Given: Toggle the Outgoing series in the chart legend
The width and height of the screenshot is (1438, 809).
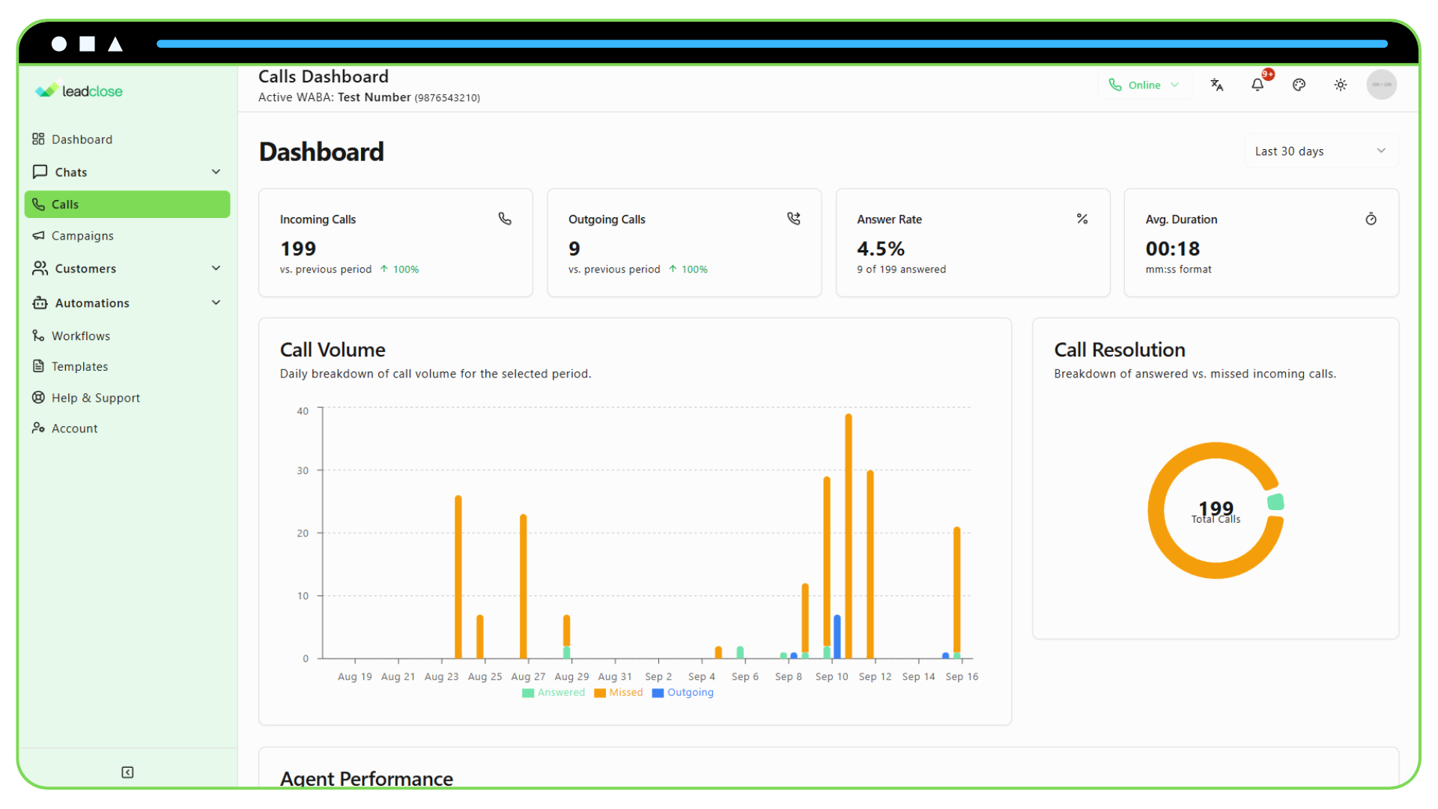Looking at the screenshot, I should tap(682, 693).
